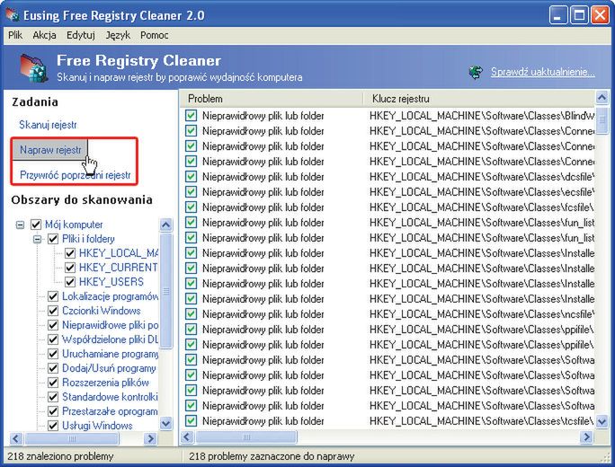Click the Eusing app icon in title bar
The width and height of the screenshot is (615, 467).
[13, 15]
